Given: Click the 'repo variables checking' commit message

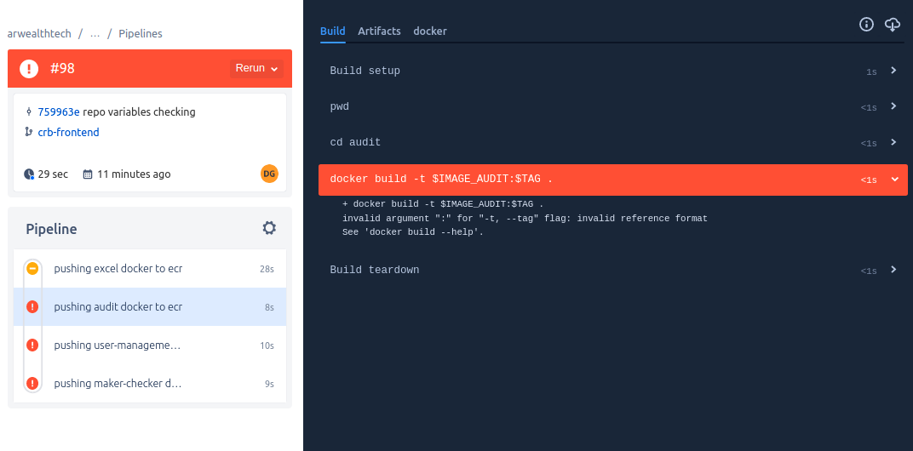Looking at the screenshot, I should (x=139, y=111).
